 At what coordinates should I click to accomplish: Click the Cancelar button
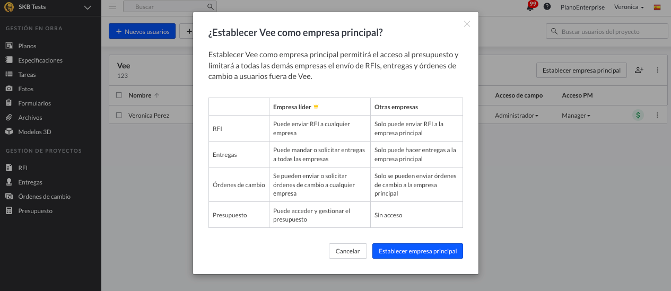[347, 251]
